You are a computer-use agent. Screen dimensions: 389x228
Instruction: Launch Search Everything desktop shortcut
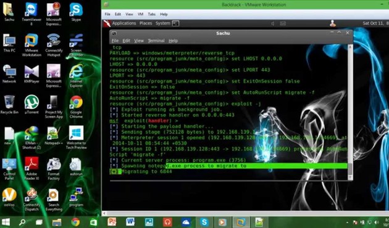54,200
